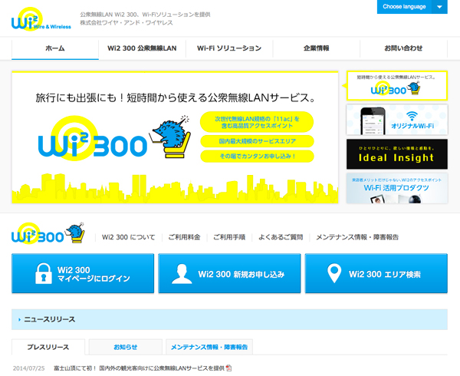
Task: Open the ホーム navigation tab
Action: click(x=55, y=48)
